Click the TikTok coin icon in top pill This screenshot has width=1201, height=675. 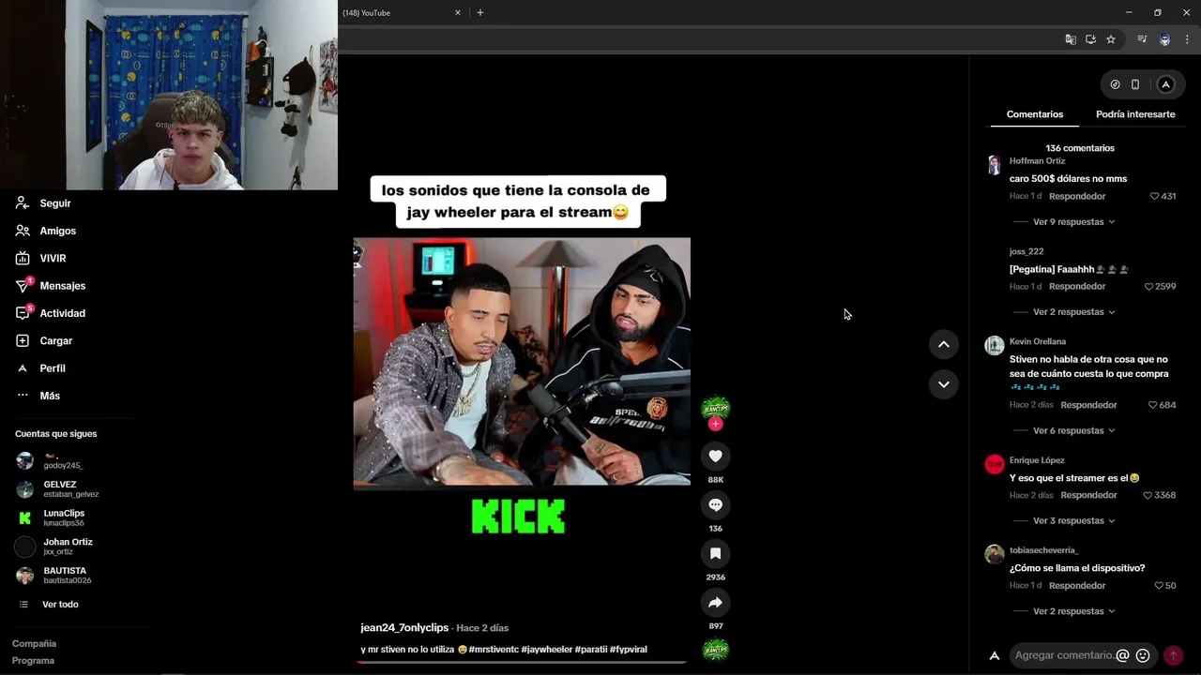click(1115, 84)
